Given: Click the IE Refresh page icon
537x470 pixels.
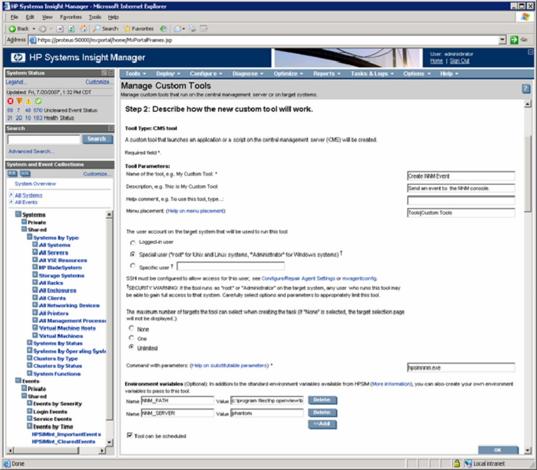Looking at the screenshot, I should [x=71, y=29].
